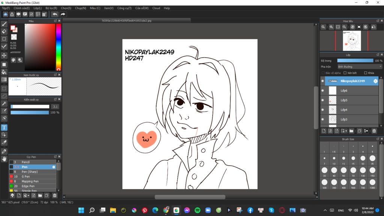Open the Chỉnh sửa(E) menu
Image resolution: width=384 pixels, height=216 pixels.
(21, 8)
